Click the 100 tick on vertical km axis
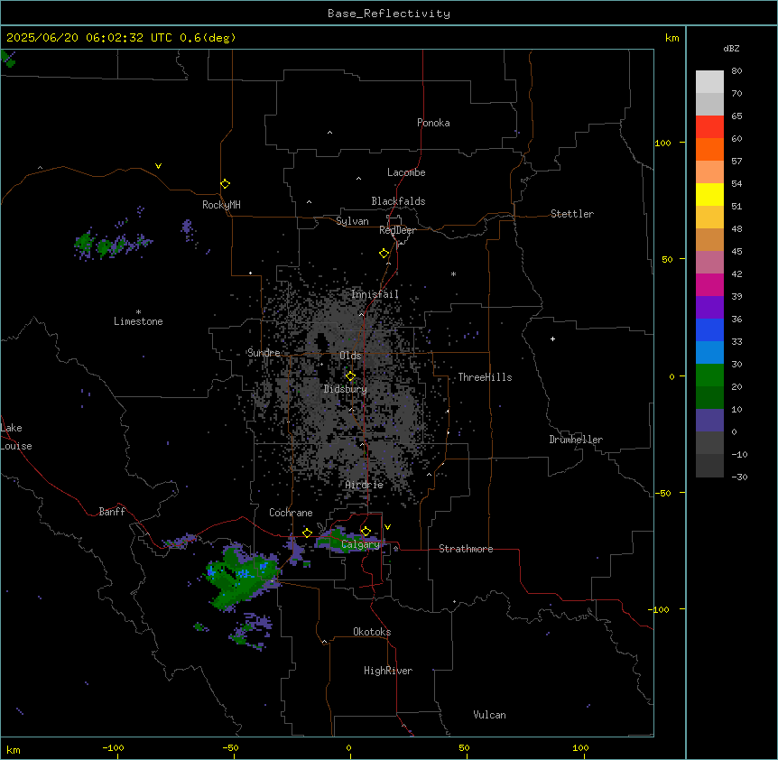 point(662,143)
